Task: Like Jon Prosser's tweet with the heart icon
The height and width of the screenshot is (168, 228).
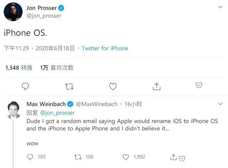Action: 113,86
